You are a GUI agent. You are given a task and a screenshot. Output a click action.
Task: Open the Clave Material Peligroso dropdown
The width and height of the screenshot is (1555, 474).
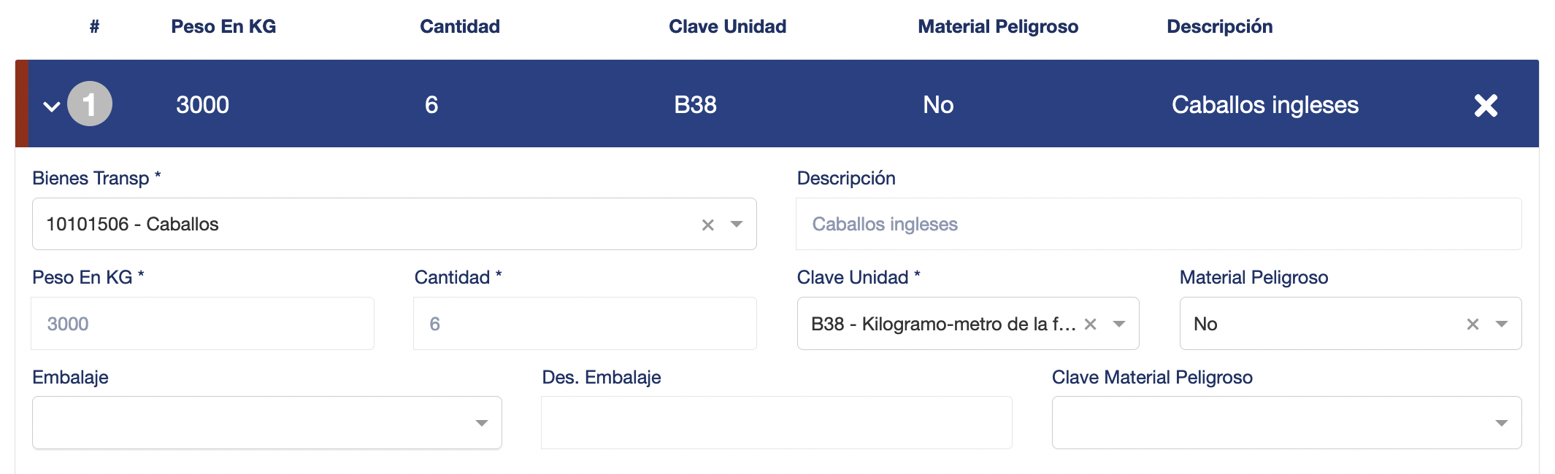[x=1501, y=421]
